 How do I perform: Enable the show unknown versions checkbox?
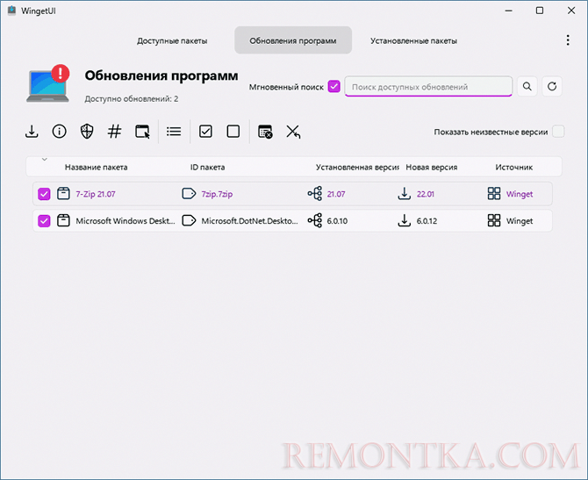(x=558, y=132)
